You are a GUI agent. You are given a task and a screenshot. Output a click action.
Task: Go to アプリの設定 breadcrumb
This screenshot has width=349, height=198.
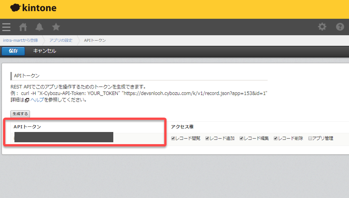pos(61,40)
